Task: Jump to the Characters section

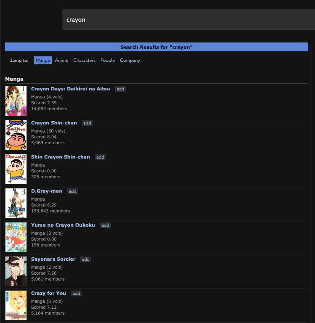Action: click(84, 61)
